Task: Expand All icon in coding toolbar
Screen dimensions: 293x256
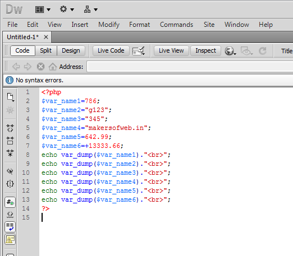Action: click(10, 153)
